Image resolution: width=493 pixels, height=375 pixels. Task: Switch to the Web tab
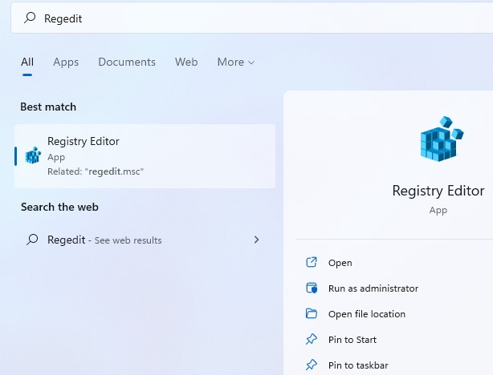click(186, 62)
